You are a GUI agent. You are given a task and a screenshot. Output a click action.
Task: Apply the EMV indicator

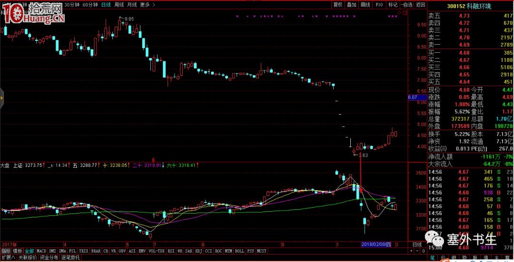(142, 251)
